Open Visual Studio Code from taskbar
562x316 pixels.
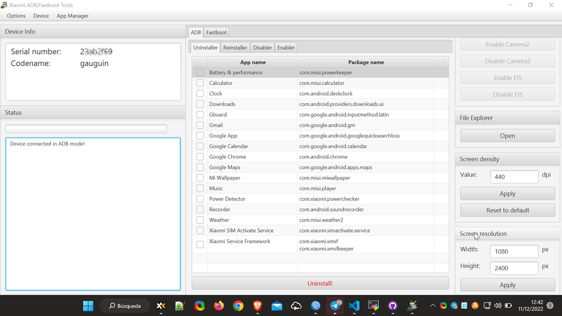pyautogui.click(x=354, y=305)
